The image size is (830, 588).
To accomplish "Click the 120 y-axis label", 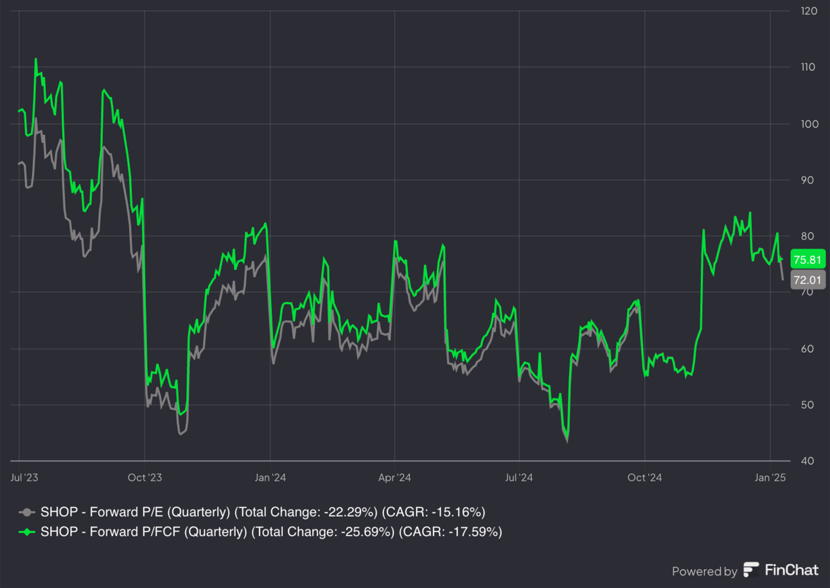I will (809, 11).
